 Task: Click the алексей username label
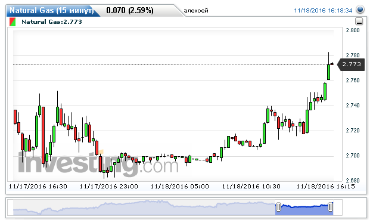[196, 11]
